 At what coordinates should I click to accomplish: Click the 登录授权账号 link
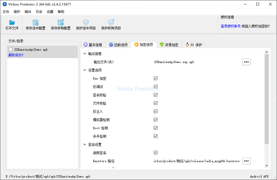(231, 26)
